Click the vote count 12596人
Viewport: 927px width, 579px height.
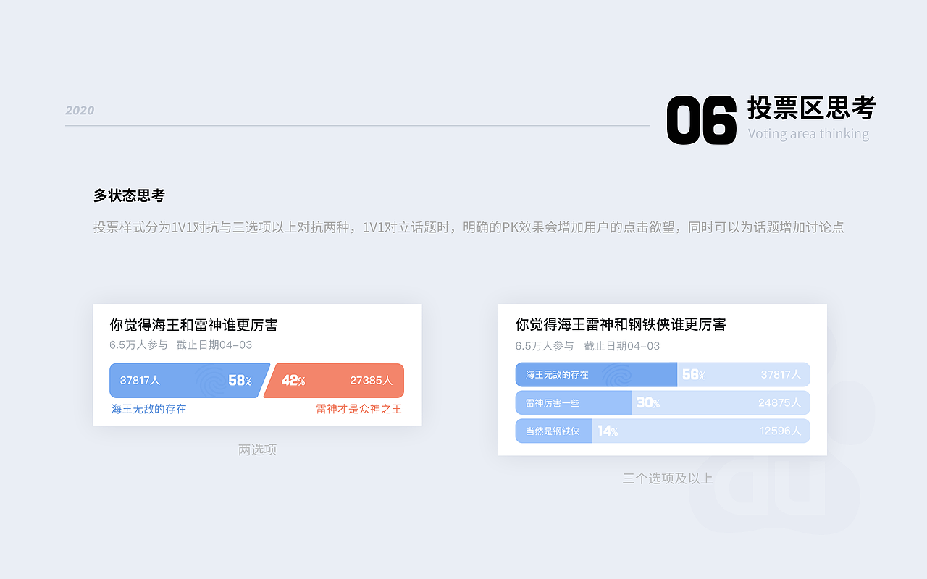[781, 431]
